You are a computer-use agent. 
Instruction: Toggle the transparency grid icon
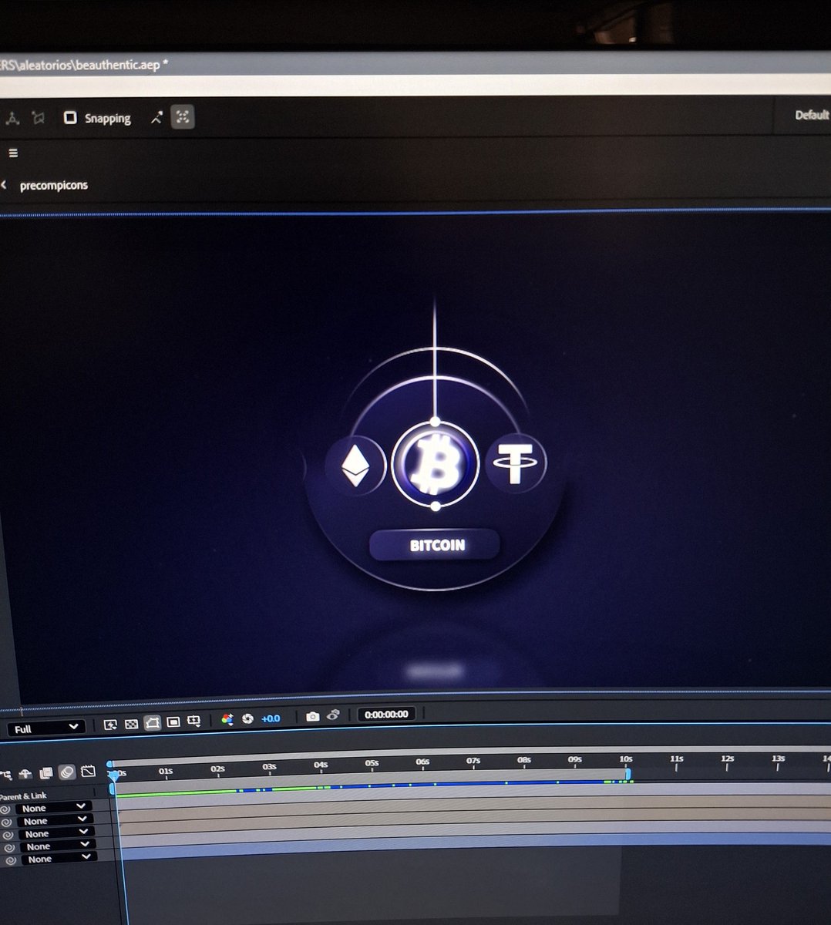(131, 724)
